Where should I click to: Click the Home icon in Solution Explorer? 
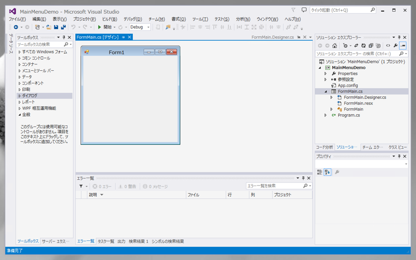coord(334,46)
